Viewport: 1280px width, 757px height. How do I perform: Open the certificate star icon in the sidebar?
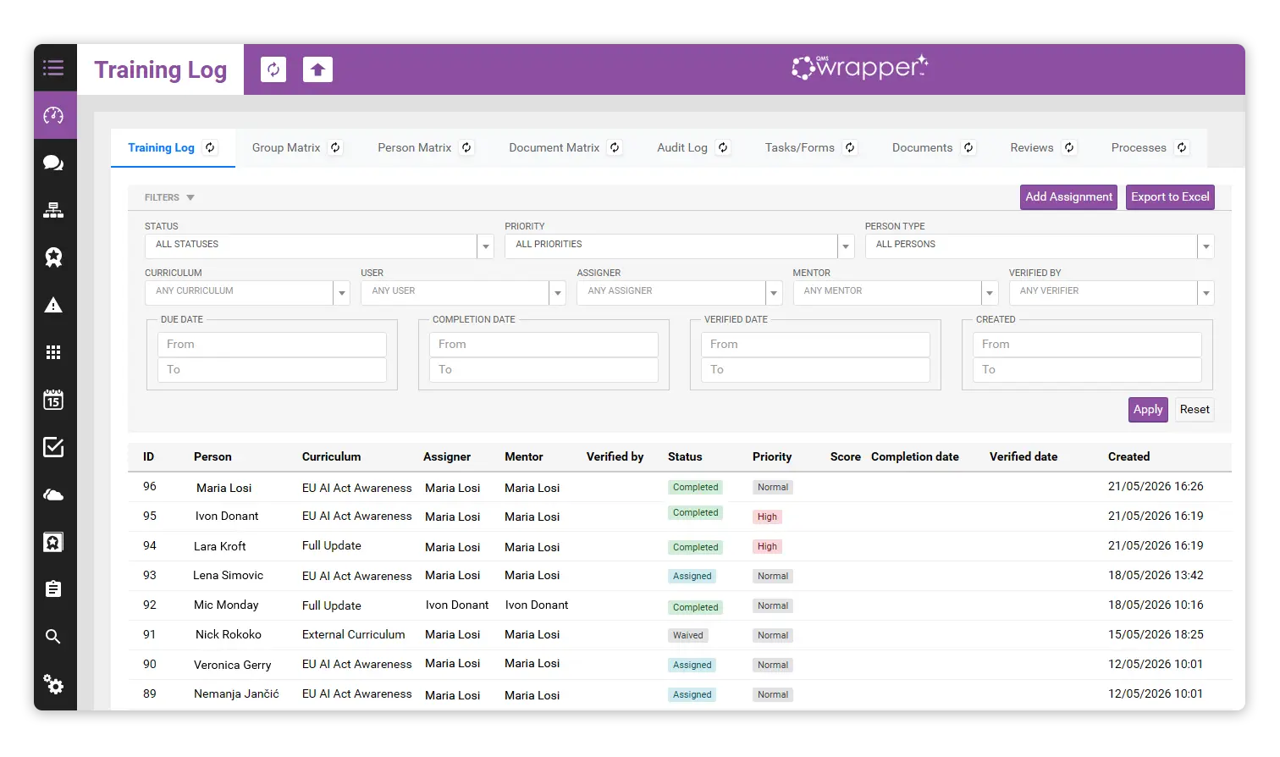(53, 542)
